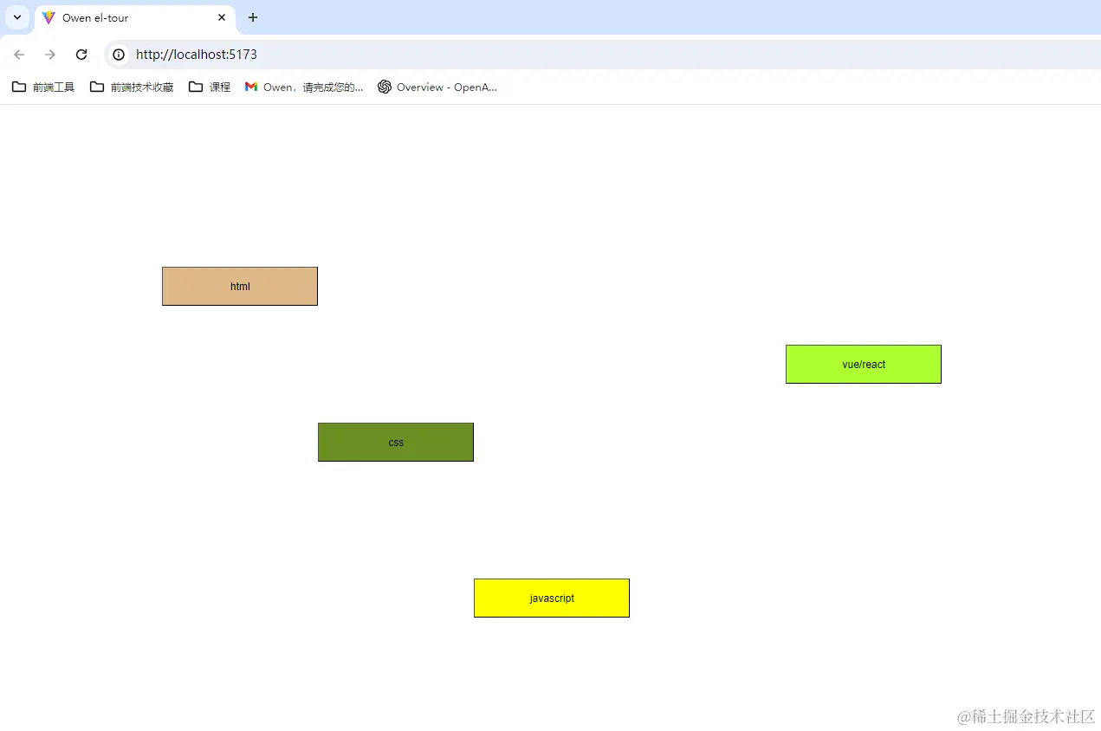Open the Overview - OpenAI bookmark
The image size is (1101, 731).
pos(437,87)
